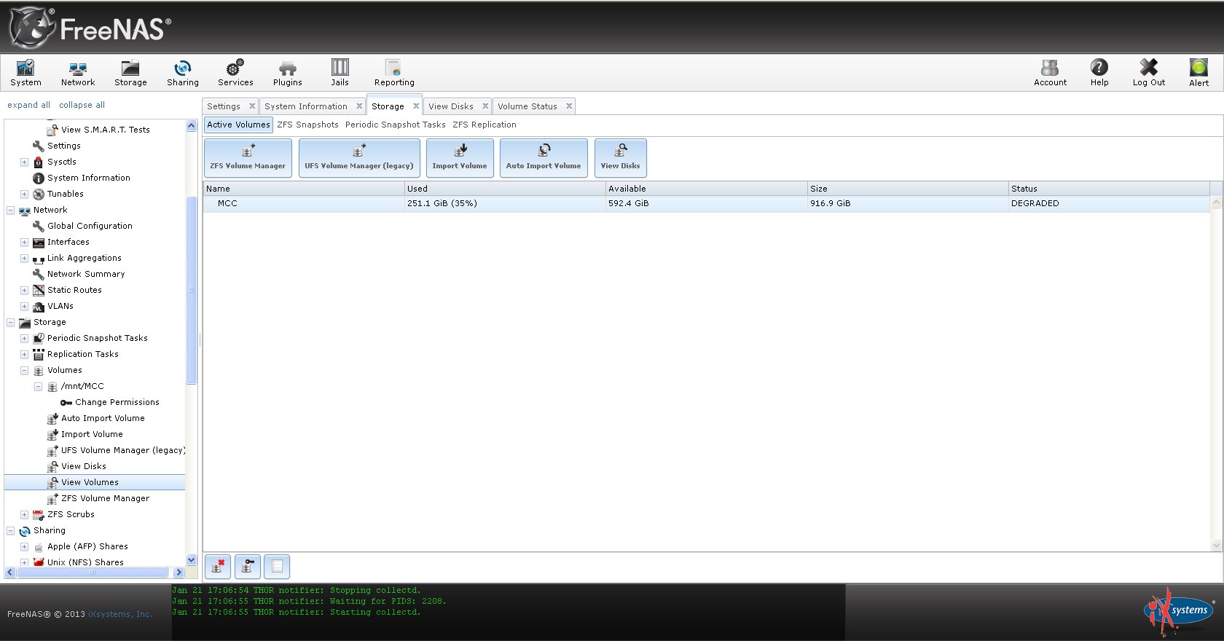This screenshot has width=1224, height=641.
Task: Click the tree panel scroll-down arrow
Action: (192, 560)
